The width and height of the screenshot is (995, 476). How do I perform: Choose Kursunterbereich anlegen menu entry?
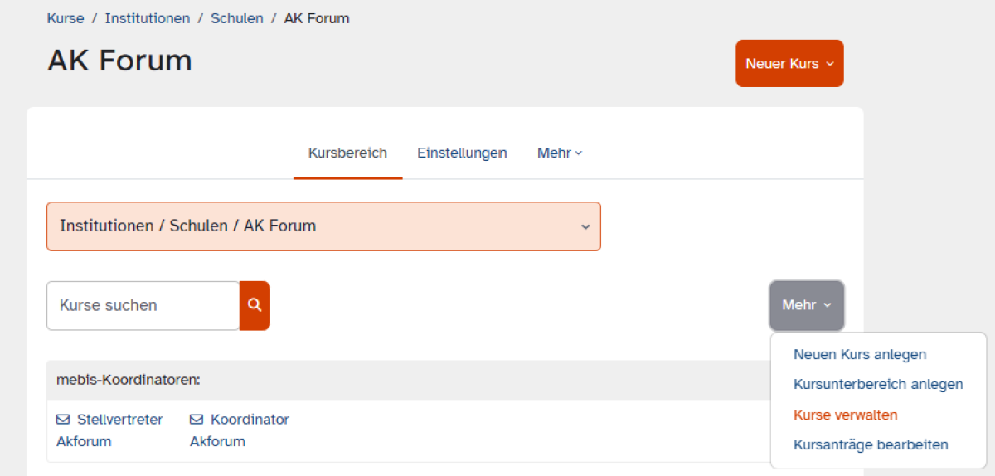[878, 384]
